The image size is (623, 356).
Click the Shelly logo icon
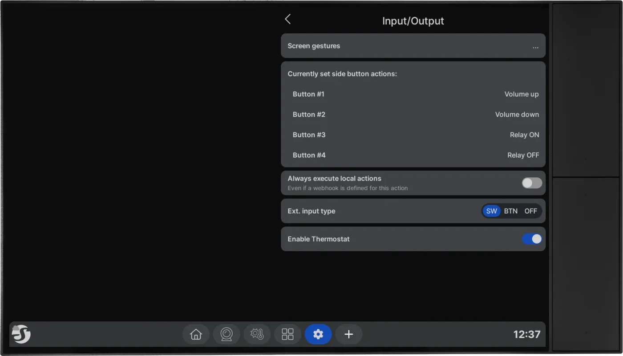pyautogui.click(x=21, y=334)
